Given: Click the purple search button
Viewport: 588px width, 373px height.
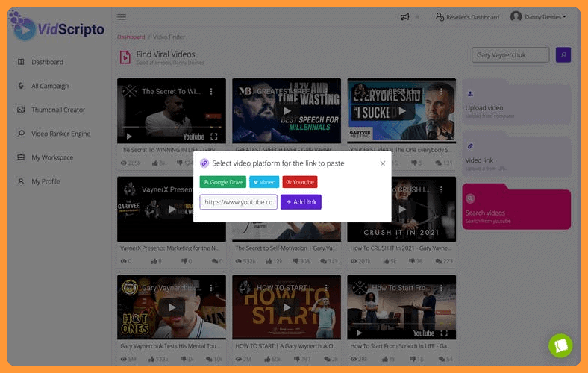Looking at the screenshot, I should coord(563,54).
